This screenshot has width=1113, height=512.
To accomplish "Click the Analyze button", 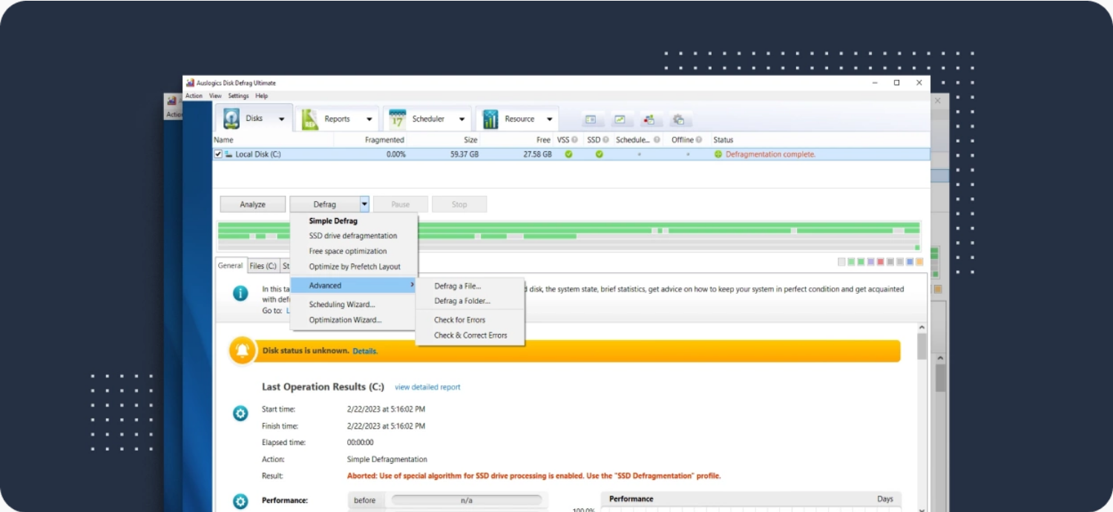I will click(252, 203).
